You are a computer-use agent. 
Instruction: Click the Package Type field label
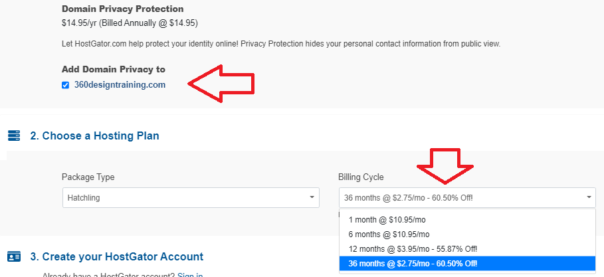[88, 177]
